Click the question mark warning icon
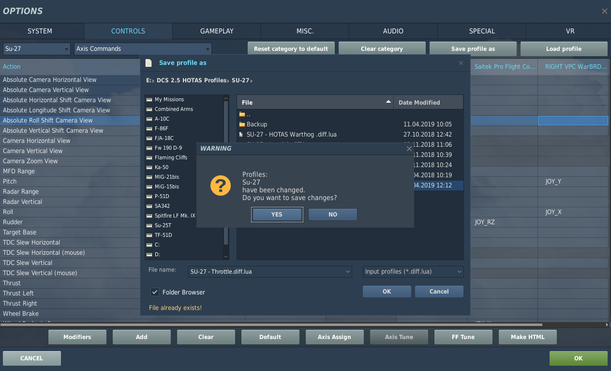This screenshot has width=611, height=371. click(220, 186)
